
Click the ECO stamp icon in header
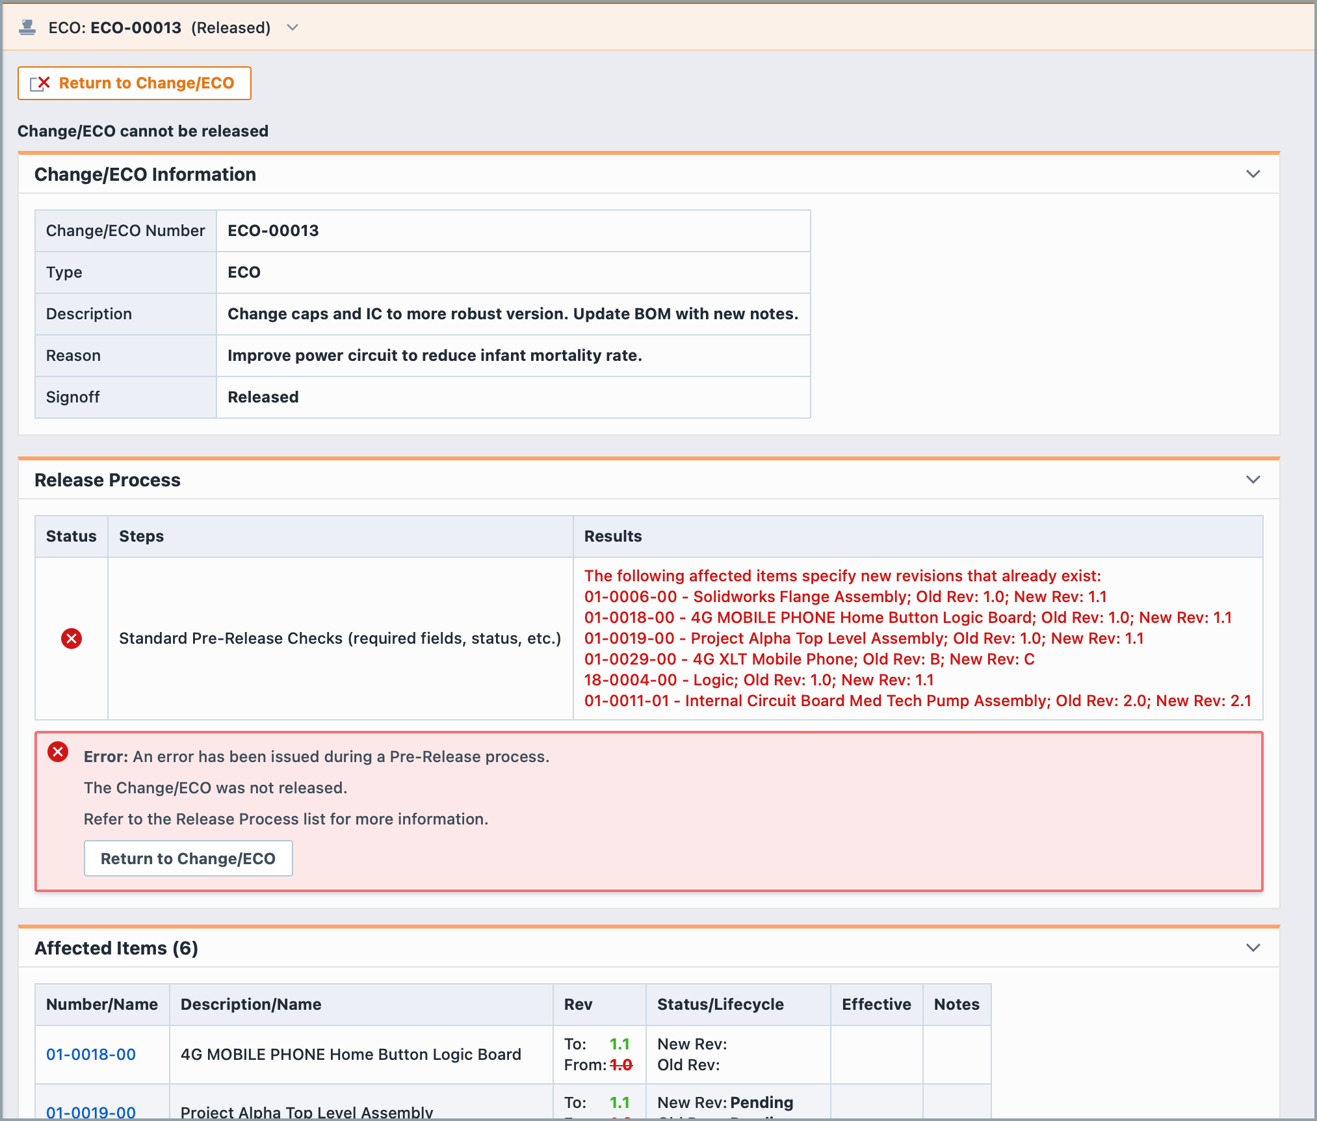click(x=27, y=27)
